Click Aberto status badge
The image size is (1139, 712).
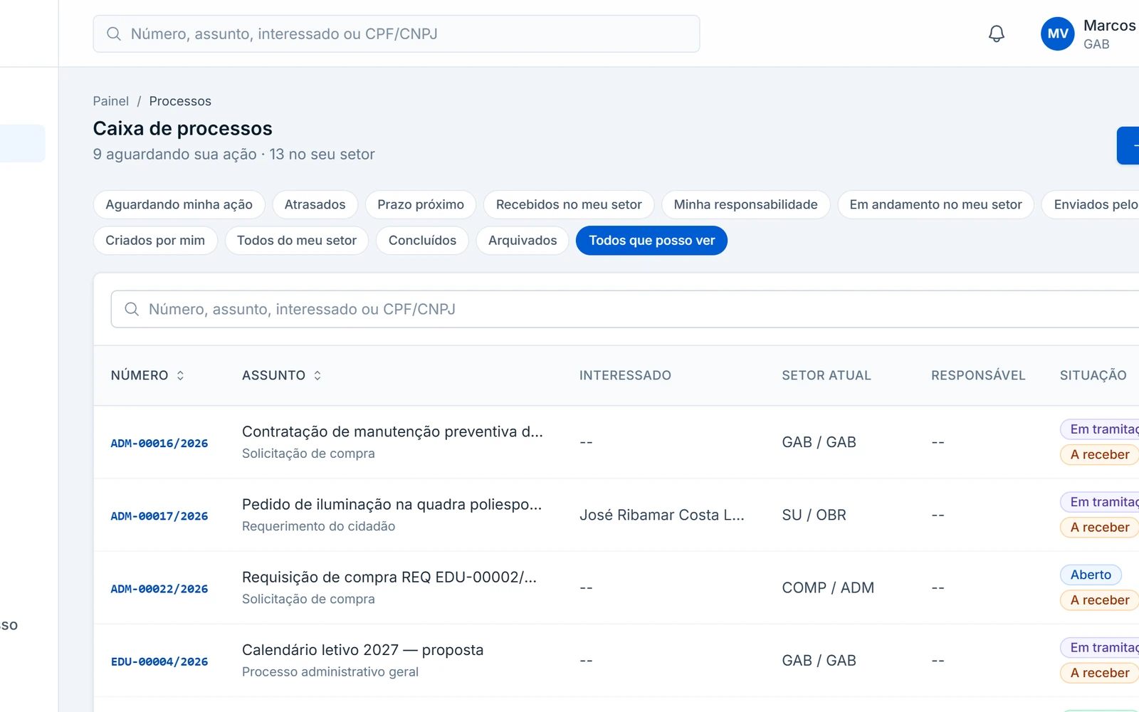click(x=1091, y=575)
